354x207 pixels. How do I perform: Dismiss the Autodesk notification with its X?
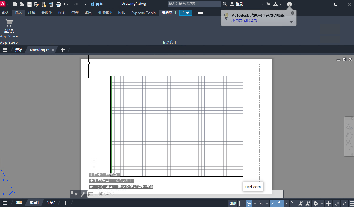[x=293, y=13]
